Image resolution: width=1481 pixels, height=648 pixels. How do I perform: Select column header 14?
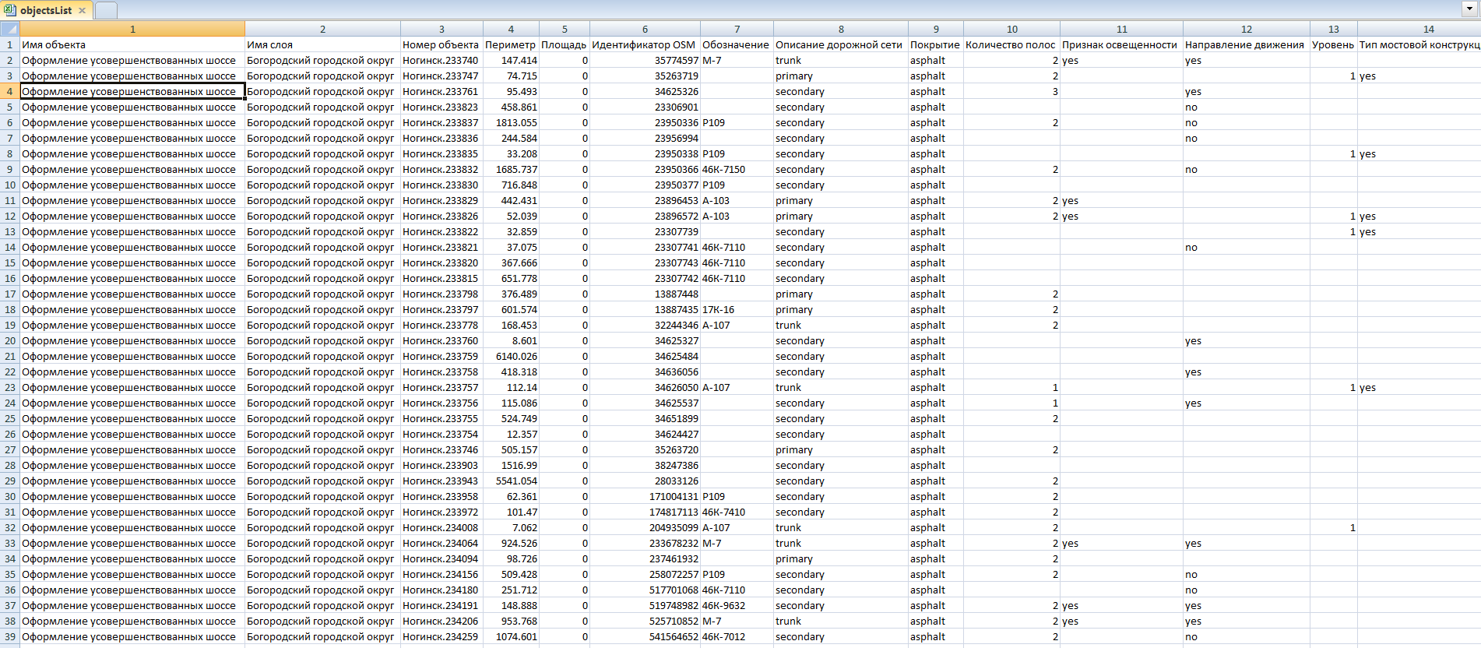[1419, 29]
